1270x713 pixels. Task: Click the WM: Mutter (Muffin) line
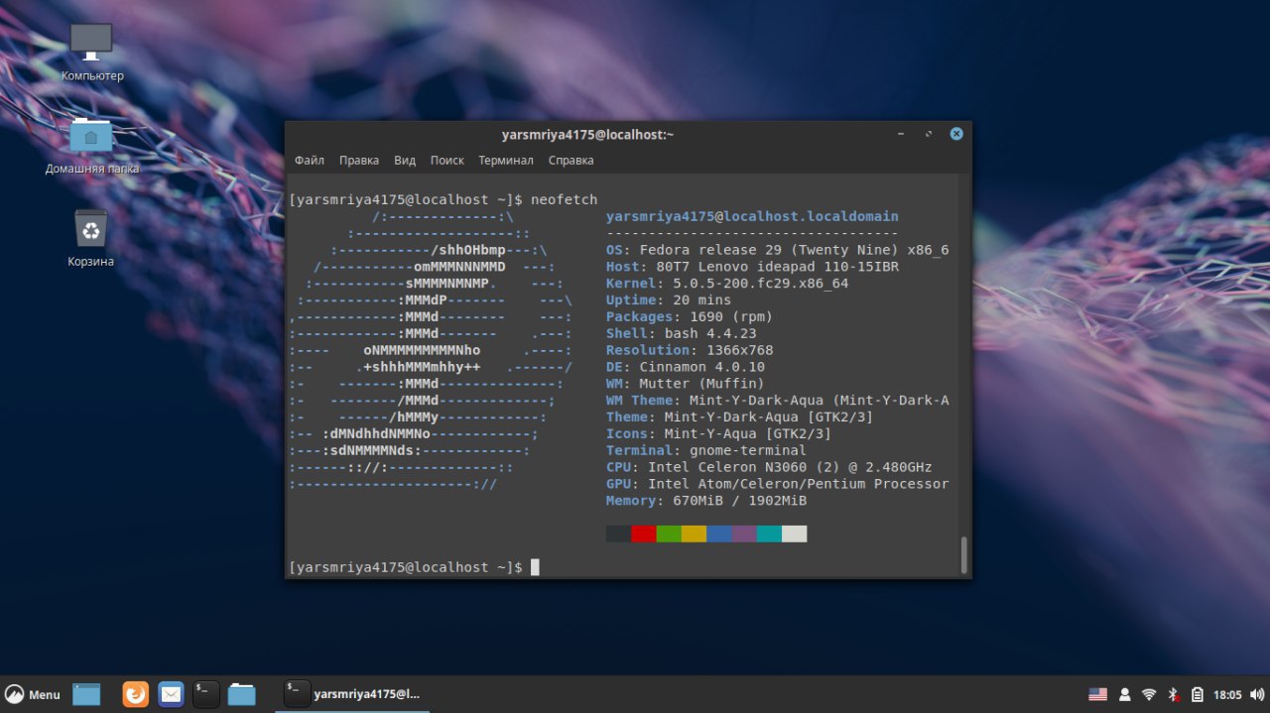coord(686,384)
